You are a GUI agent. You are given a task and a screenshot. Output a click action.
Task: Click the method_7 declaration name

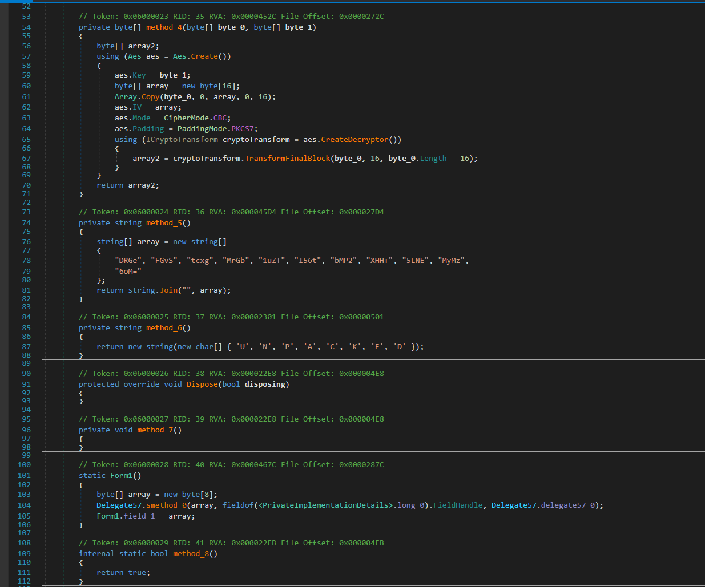pyautogui.click(x=155, y=430)
